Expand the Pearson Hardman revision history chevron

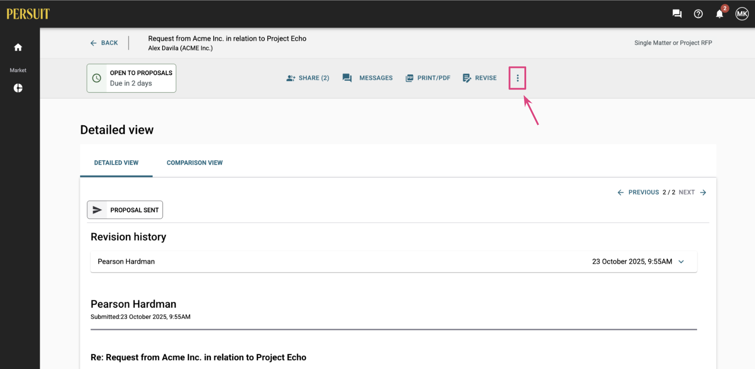pos(681,262)
